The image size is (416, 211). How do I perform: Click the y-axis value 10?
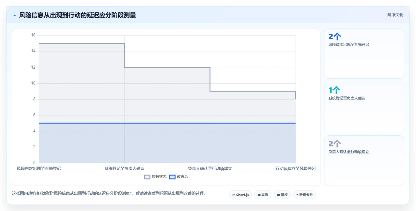pyautogui.click(x=33, y=83)
